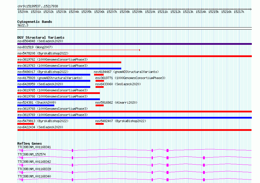The image size is (260, 183).
Task: Select the blue nsv5486017 variant bar
Action: [54, 75]
